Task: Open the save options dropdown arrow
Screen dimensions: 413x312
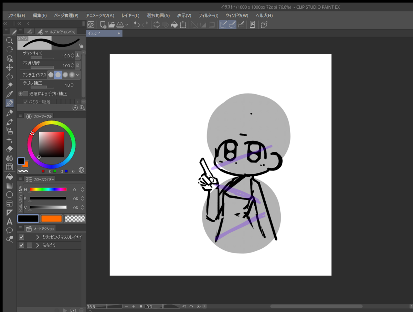Action: click(127, 24)
